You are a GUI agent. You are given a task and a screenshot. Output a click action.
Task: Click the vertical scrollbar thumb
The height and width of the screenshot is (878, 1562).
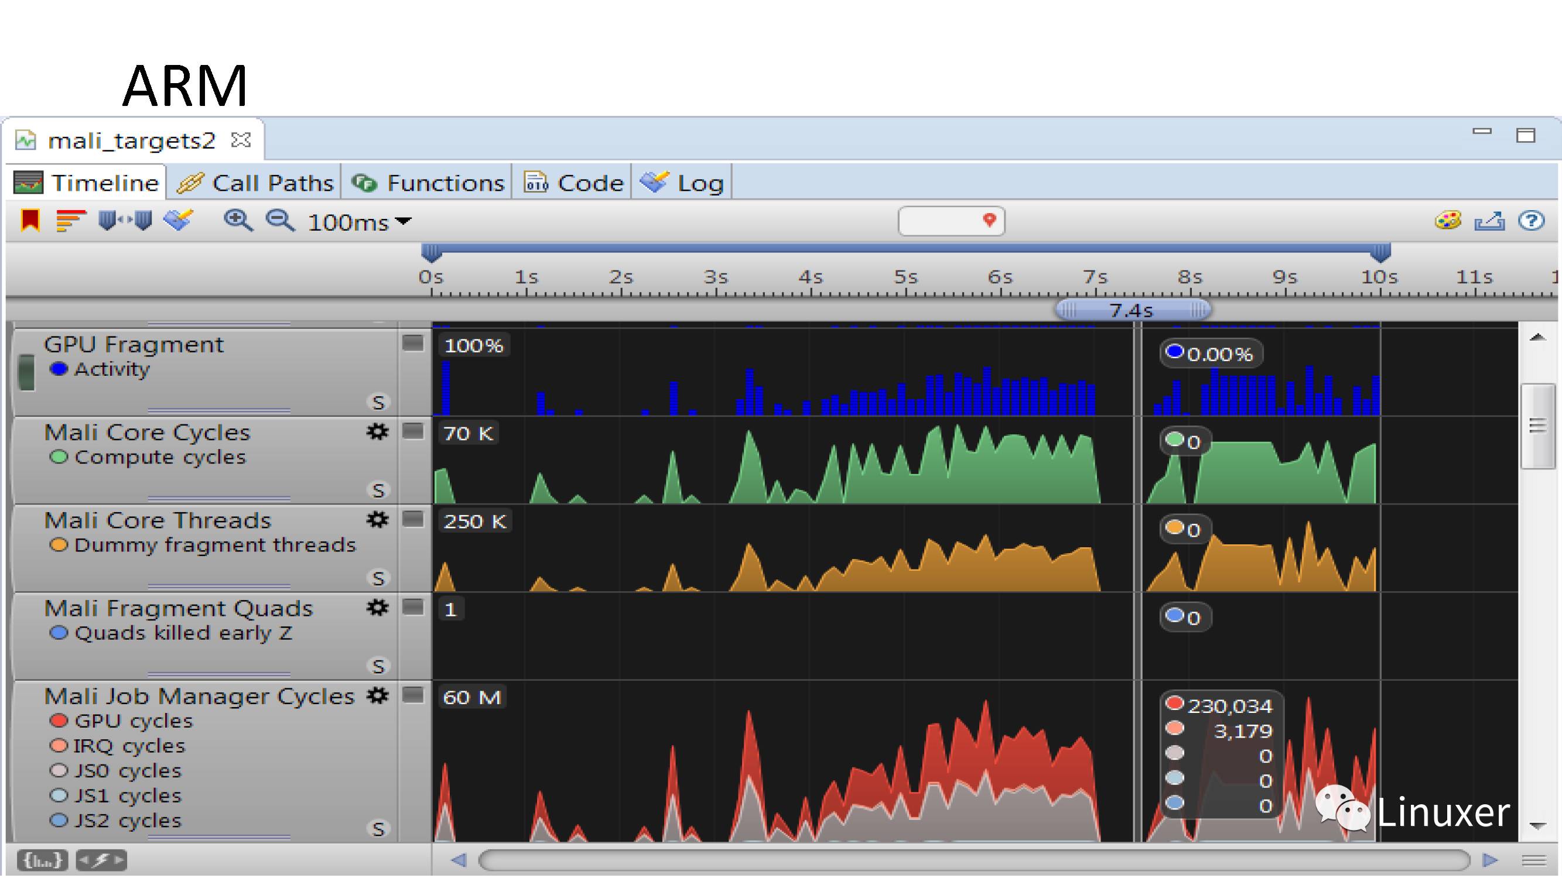point(1537,426)
